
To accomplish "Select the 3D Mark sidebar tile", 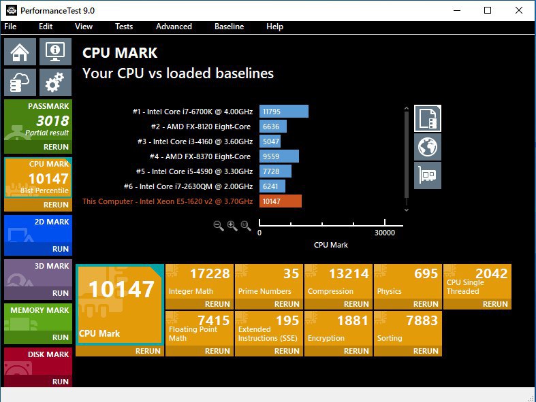I will 38,273.
